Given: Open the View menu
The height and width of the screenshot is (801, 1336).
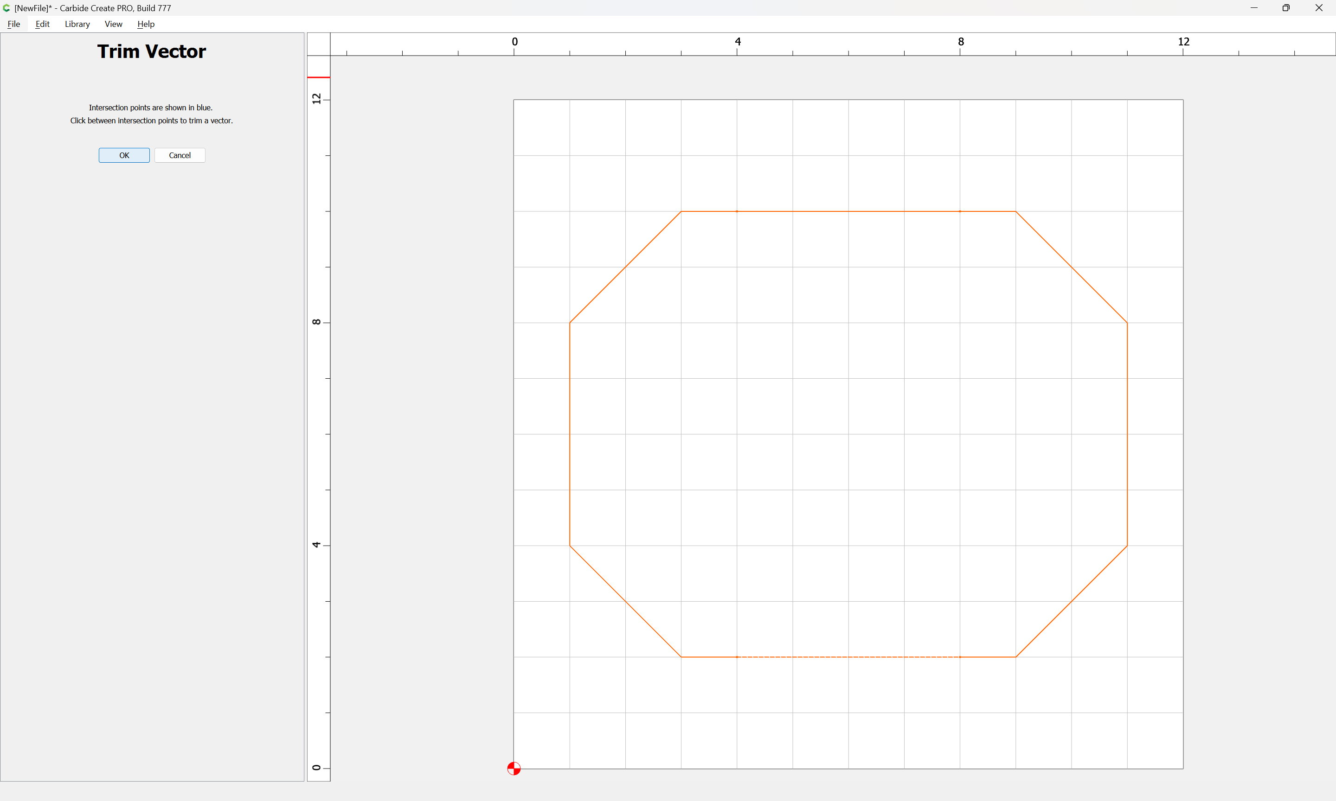Looking at the screenshot, I should 113,24.
